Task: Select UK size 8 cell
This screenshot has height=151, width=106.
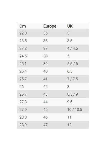Action: (68, 87)
